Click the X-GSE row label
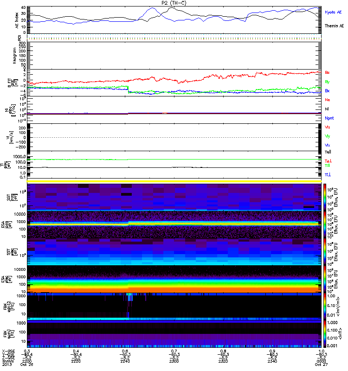Viewport: 348px width, 371px height. 8,351
